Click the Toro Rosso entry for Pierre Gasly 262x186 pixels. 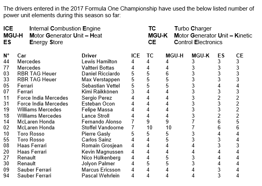(x=31, y=134)
